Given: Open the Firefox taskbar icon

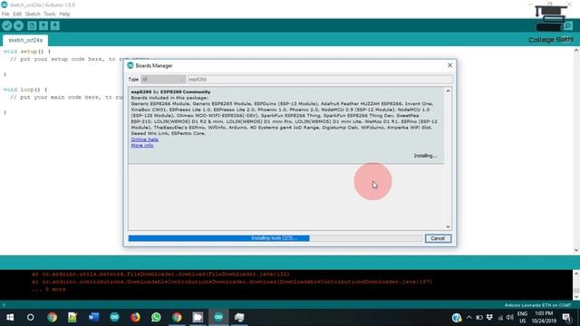Looking at the screenshot, I should click(135, 317).
